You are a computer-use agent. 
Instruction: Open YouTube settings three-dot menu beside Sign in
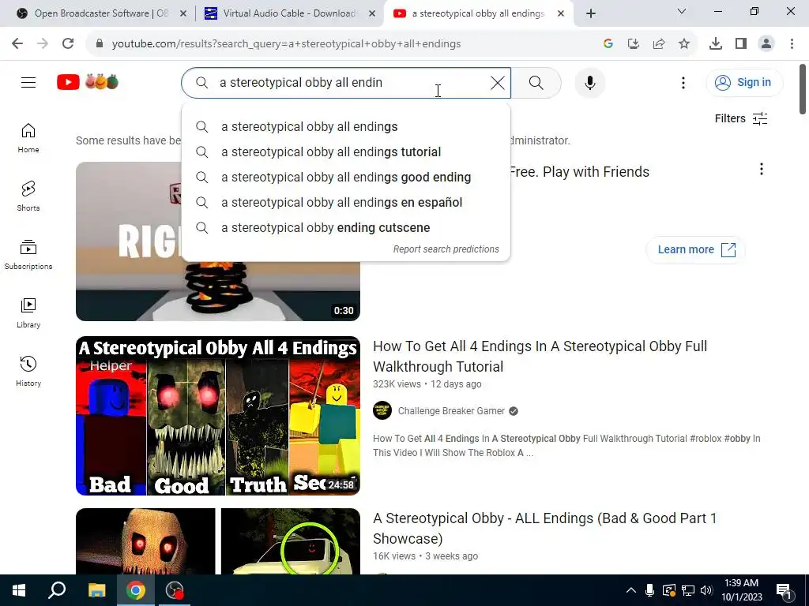coord(683,82)
